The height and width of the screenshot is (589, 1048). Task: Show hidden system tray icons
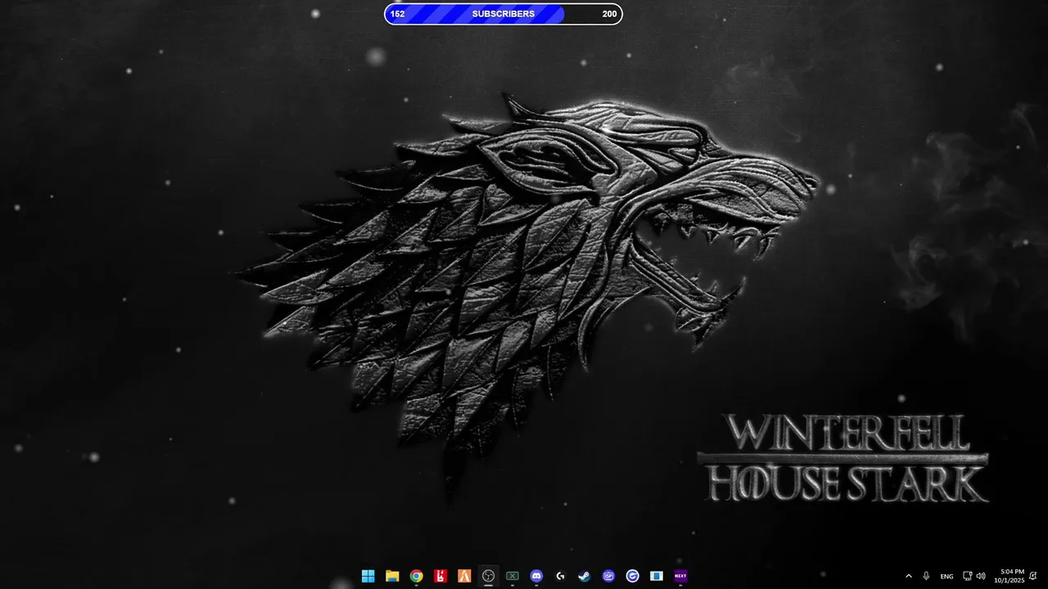coord(908,576)
